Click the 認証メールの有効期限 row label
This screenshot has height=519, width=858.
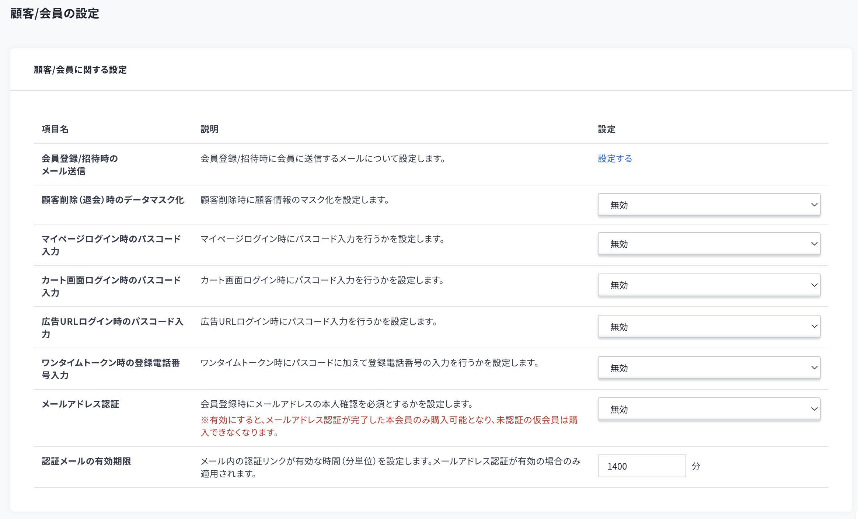(x=86, y=461)
